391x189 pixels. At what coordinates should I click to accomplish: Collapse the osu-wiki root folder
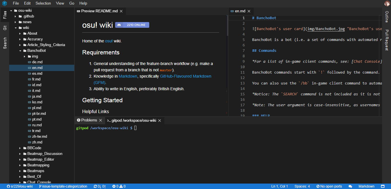[11, 11]
